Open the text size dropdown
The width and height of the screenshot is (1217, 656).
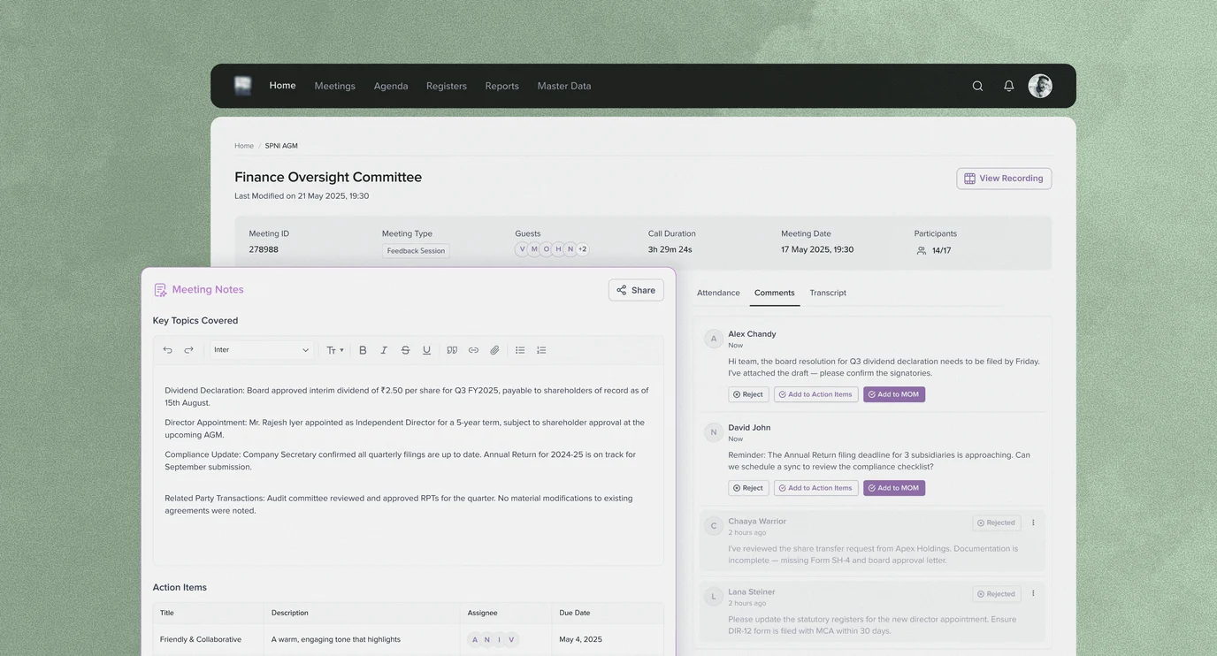[335, 350]
